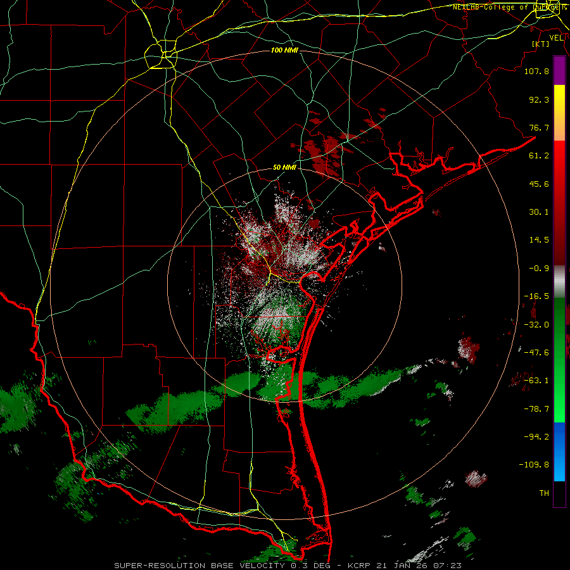Click the 30.1 velocity scale value

click(x=539, y=212)
